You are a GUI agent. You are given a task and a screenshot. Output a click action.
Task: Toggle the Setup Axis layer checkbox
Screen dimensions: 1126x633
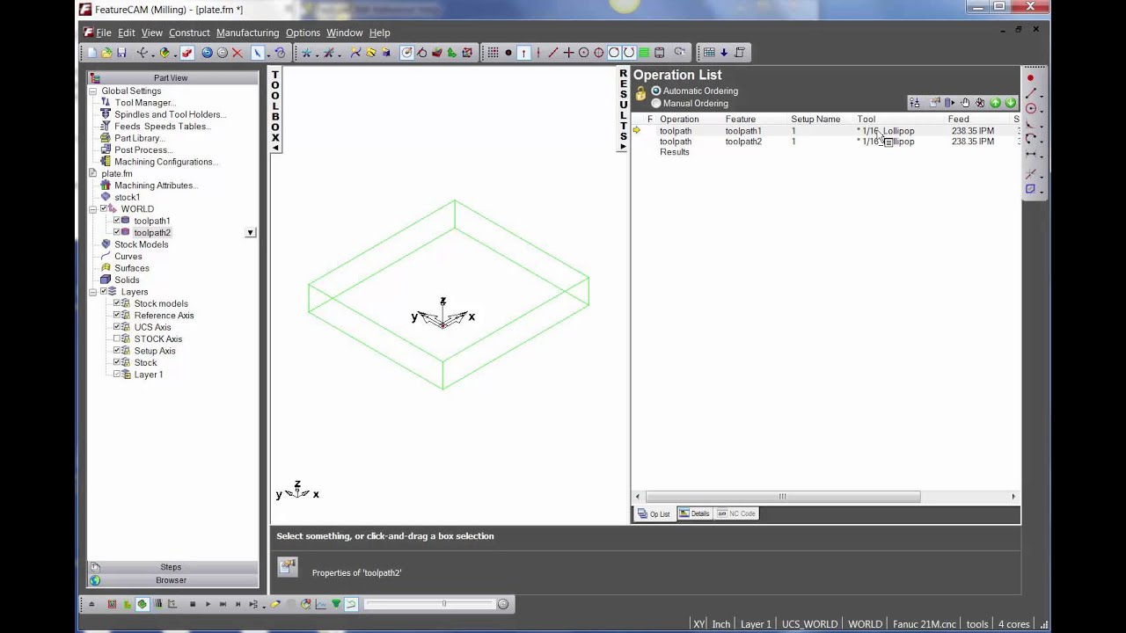point(117,351)
